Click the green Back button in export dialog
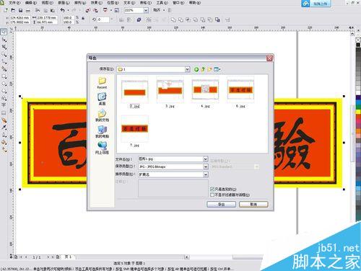The image size is (361, 271). 196,69
